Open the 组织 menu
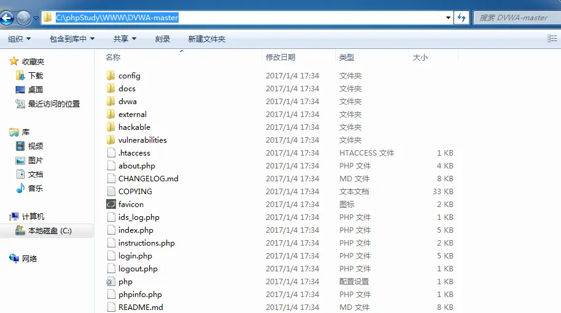This screenshot has width=561, height=313. (x=19, y=39)
